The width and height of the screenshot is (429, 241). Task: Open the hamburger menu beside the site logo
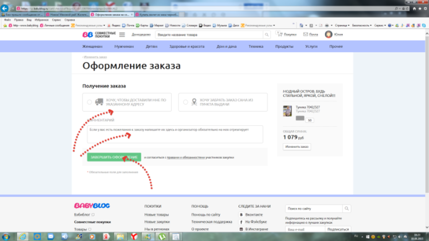point(121,35)
